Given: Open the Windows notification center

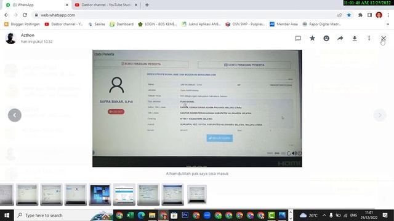Looking at the screenshot, I should click(x=385, y=215).
